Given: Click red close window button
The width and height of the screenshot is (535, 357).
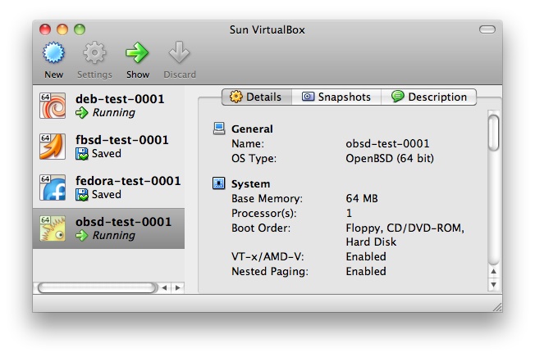Looking at the screenshot, I should [x=44, y=29].
